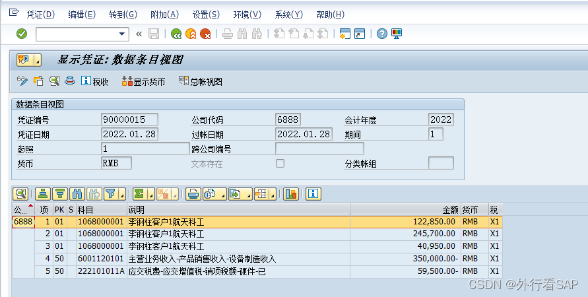Image resolution: width=588 pixels, height=297 pixels.
Task: Click the window system menu icon left of 凭证(D)
Action: [x=14, y=13]
